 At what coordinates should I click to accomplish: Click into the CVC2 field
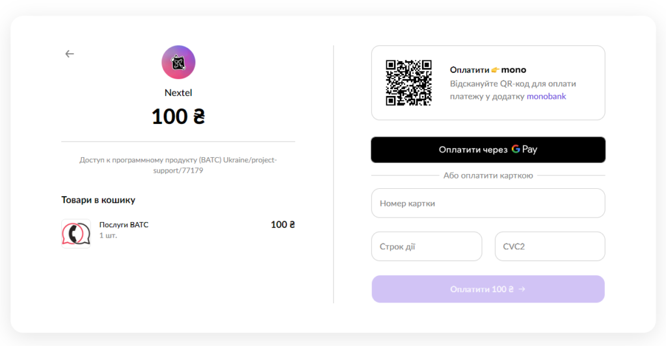(550, 247)
